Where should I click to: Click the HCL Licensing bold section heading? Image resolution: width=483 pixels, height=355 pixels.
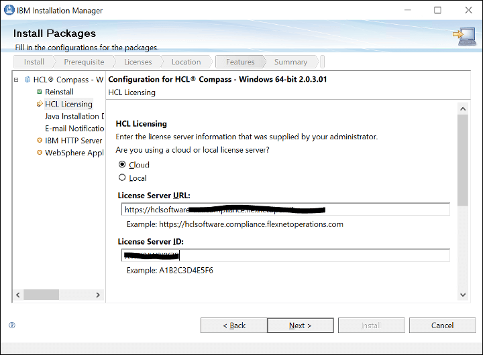point(142,124)
